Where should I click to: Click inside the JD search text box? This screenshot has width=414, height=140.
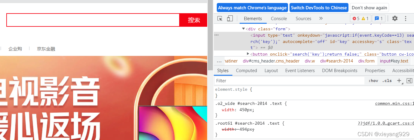pyautogui.click(x=93, y=20)
